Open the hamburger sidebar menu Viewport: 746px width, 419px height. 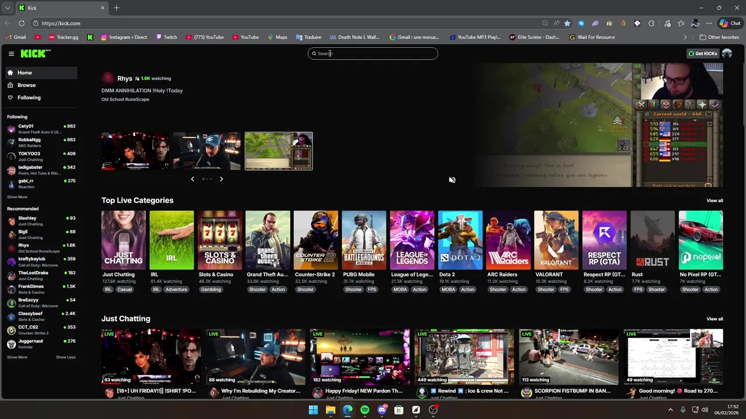11,54
